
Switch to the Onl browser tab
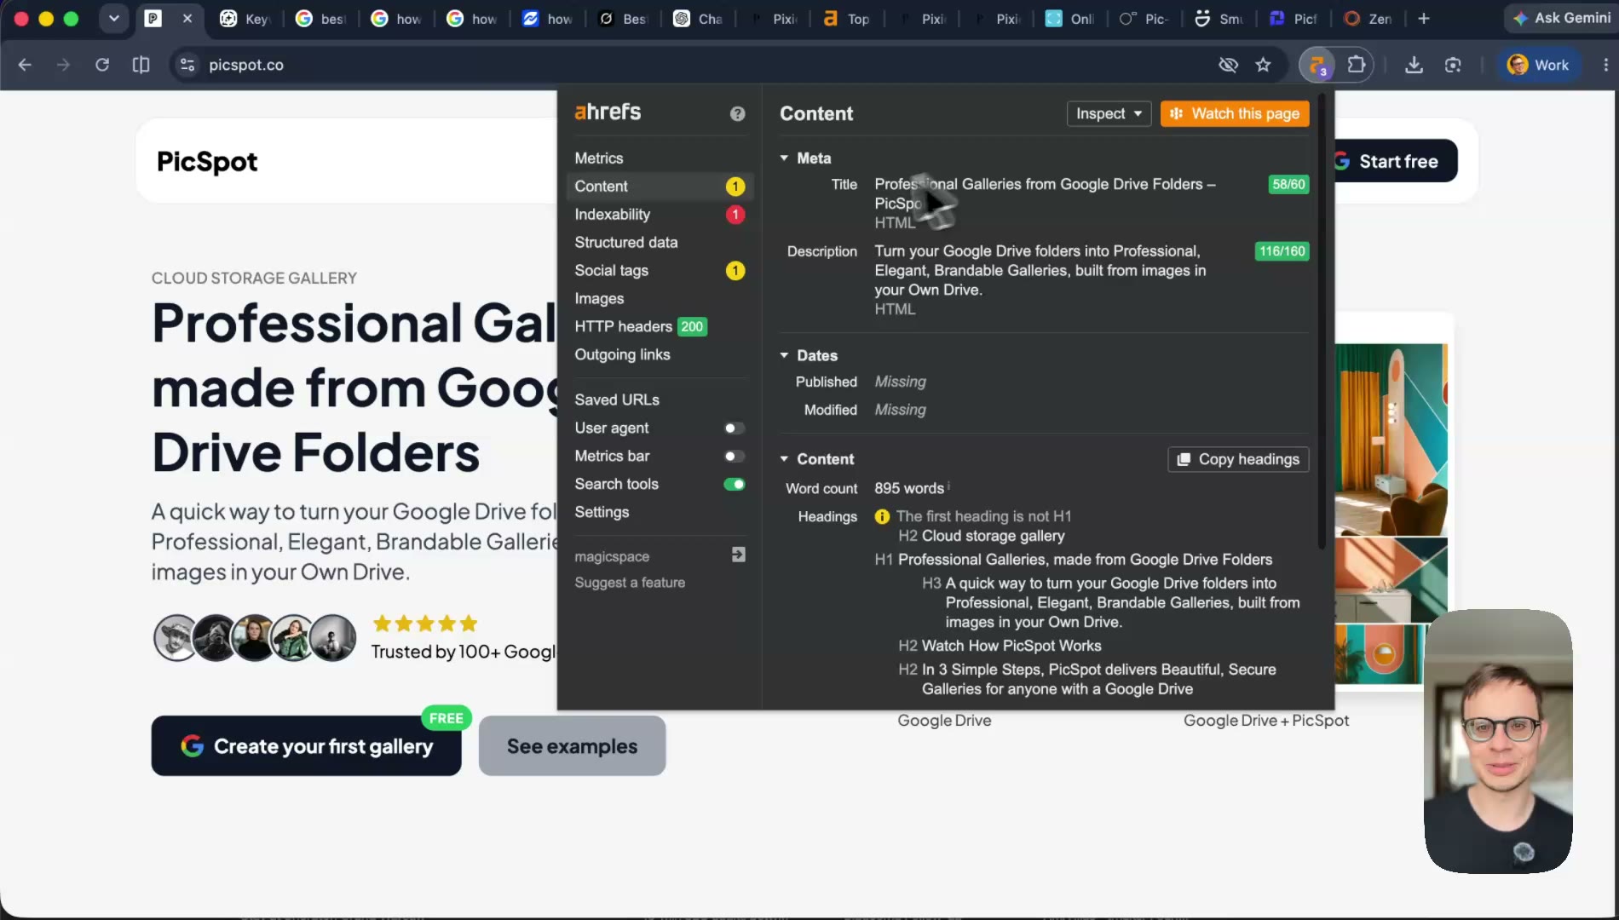click(1070, 19)
